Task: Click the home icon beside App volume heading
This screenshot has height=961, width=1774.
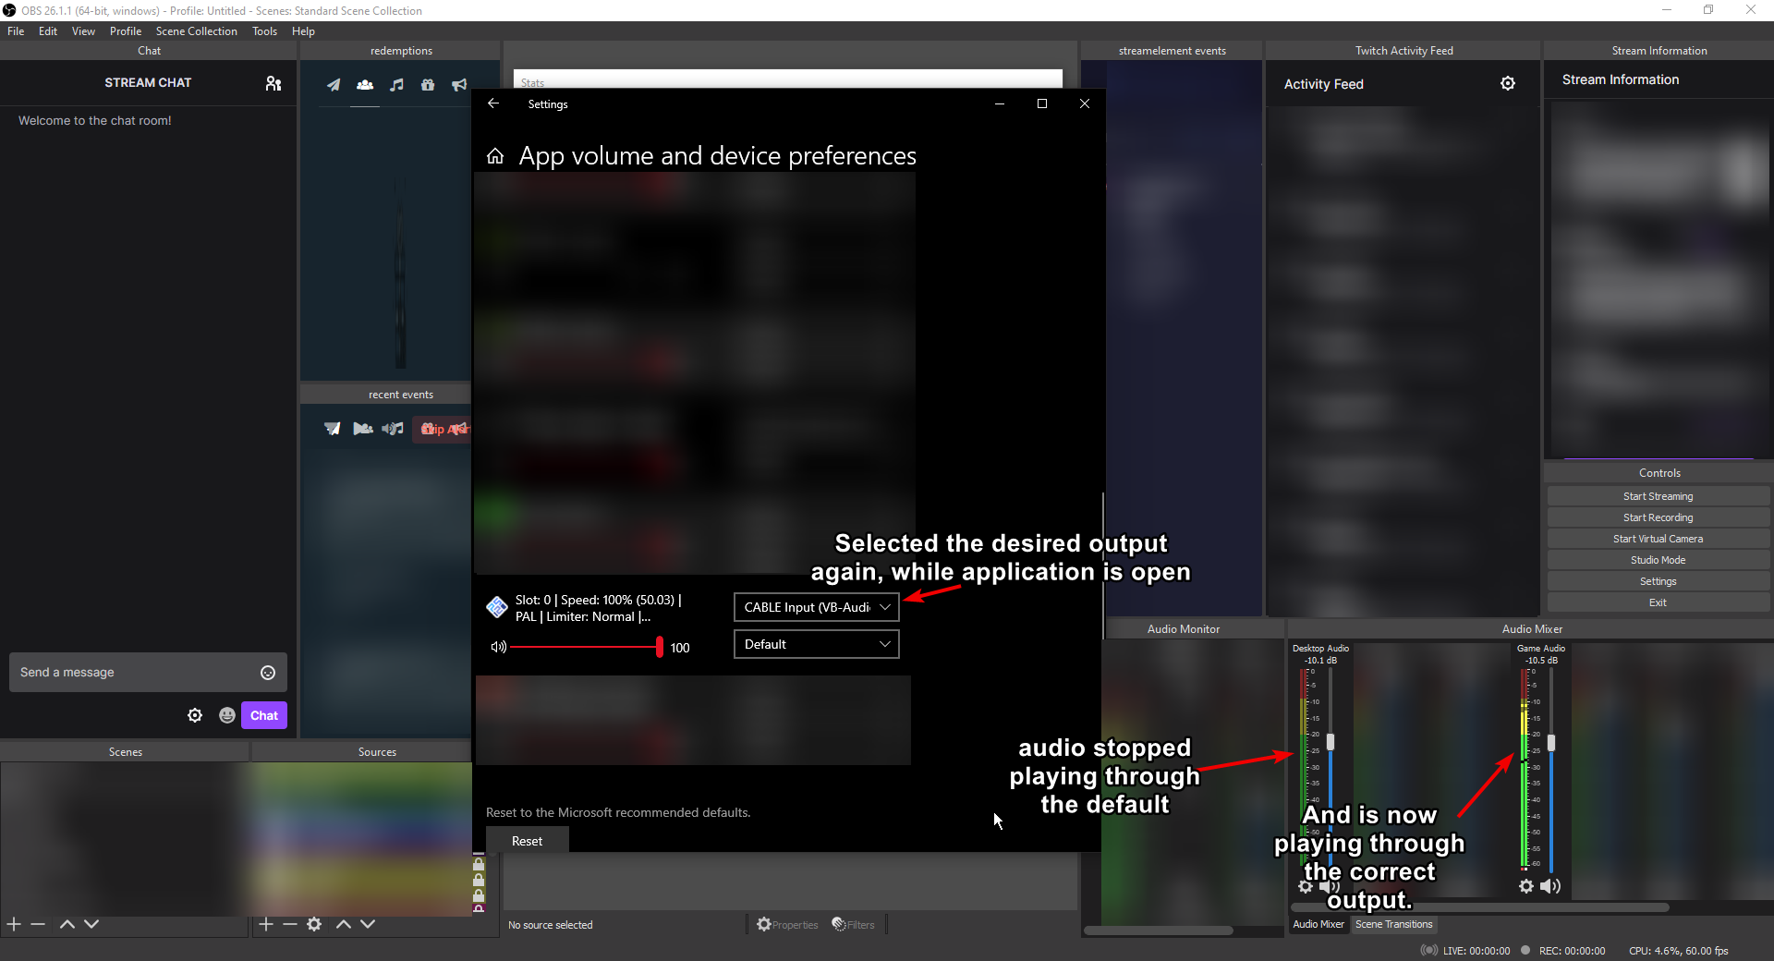Action: 495,156
